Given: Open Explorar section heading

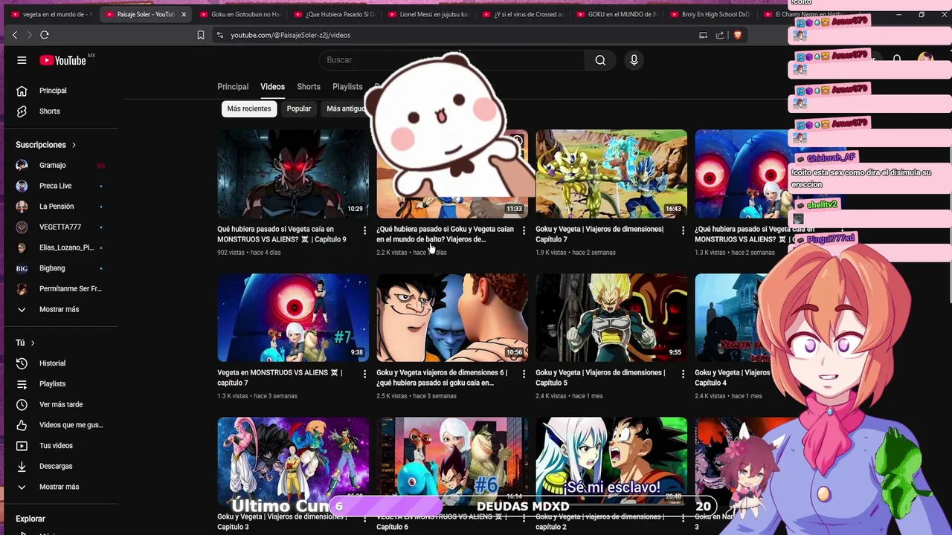Looking at the screenshot, I should 30,519.
